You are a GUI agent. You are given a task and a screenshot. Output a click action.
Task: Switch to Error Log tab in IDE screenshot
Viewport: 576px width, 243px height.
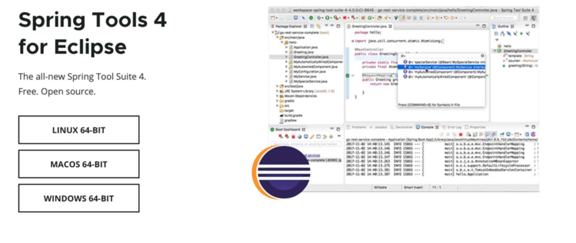[452, 127]
